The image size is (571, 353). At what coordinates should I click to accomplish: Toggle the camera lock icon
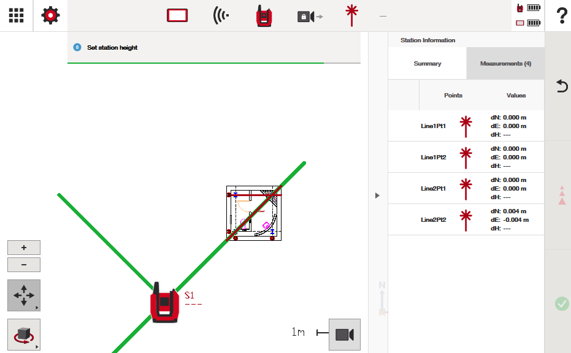pyautogui.click(x=309, y=17)
